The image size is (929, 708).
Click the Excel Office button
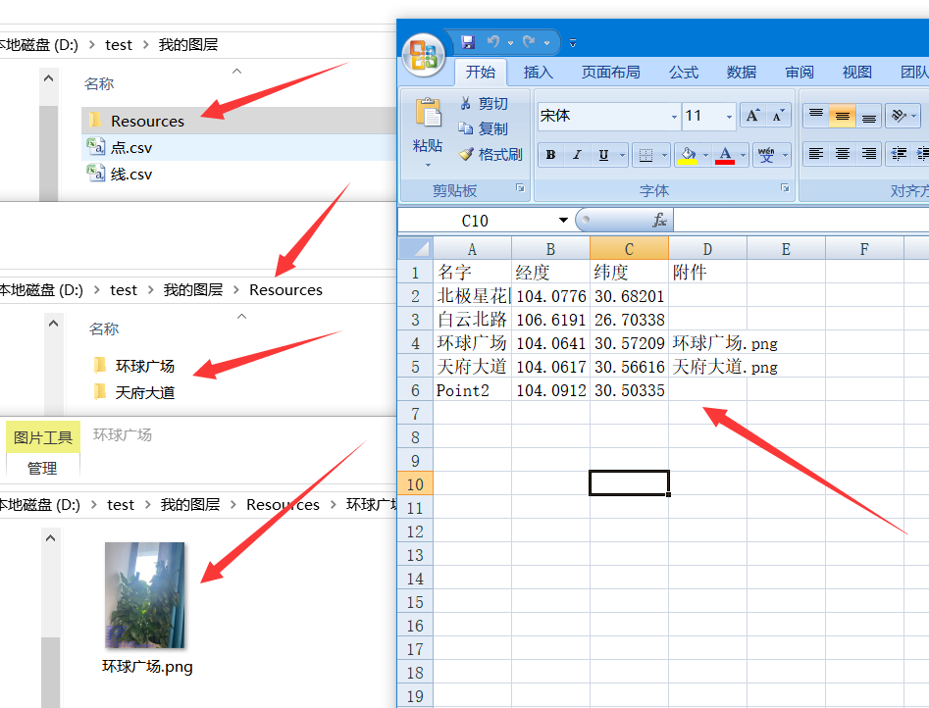point(423,55)
